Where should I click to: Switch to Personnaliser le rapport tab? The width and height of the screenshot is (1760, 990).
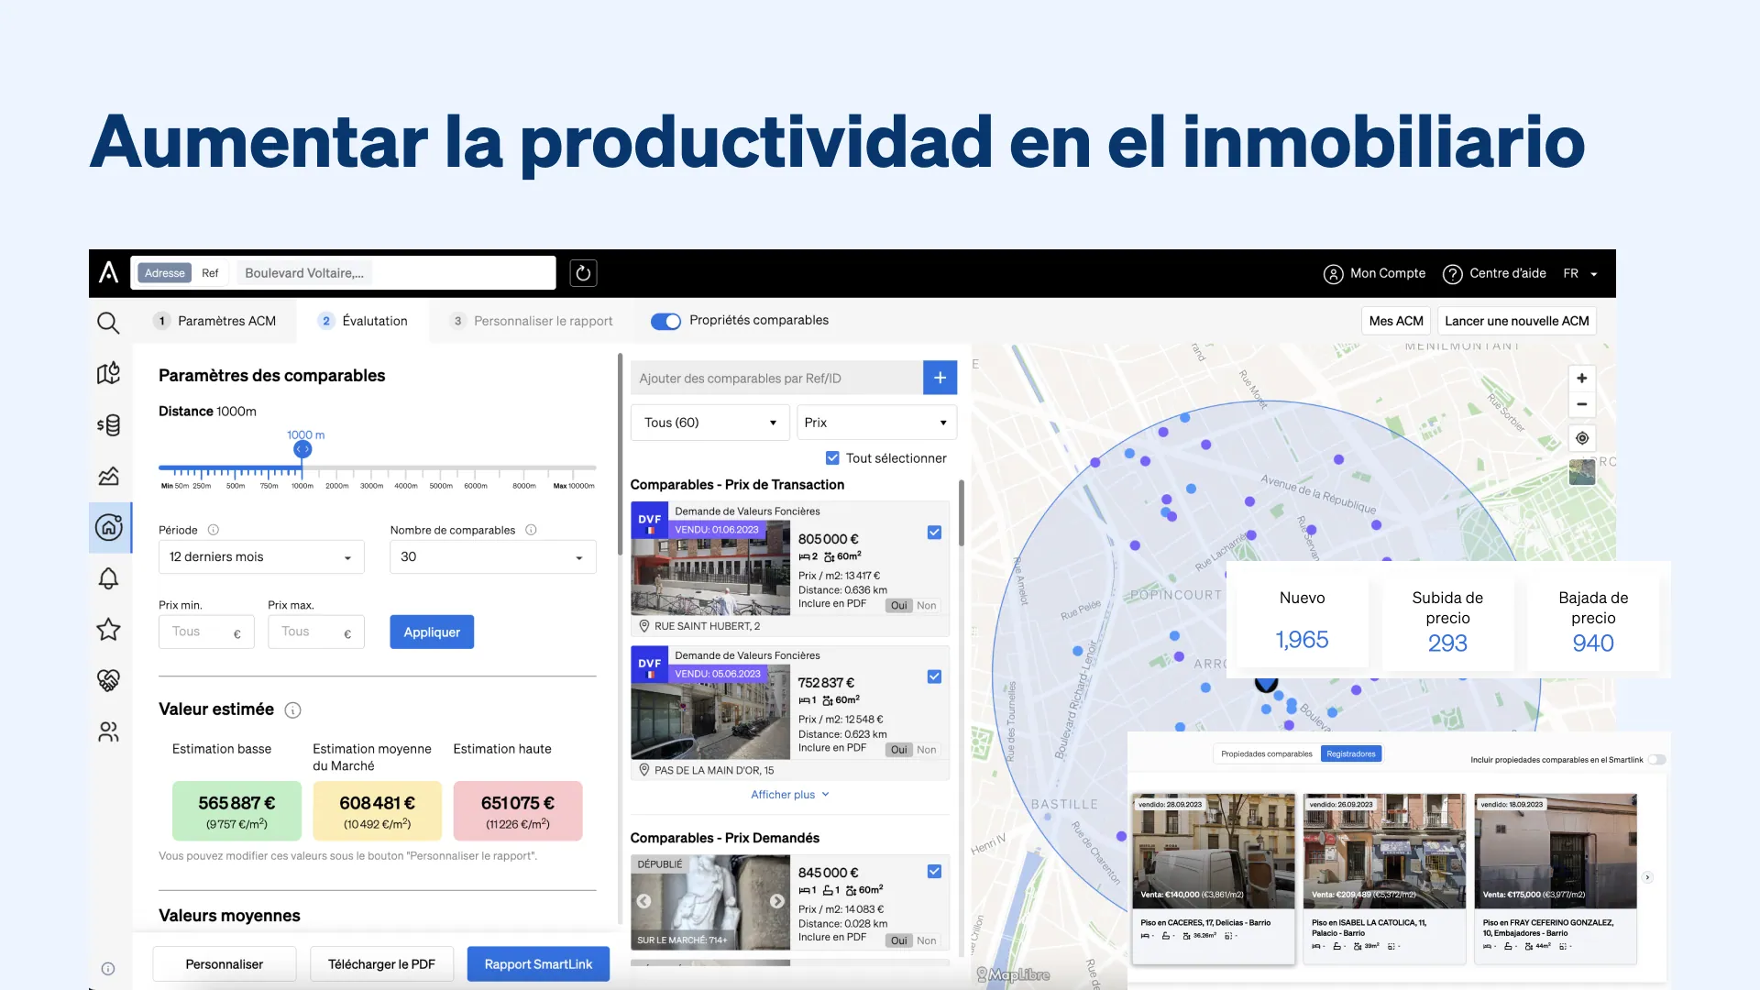[x=532, y=321]
